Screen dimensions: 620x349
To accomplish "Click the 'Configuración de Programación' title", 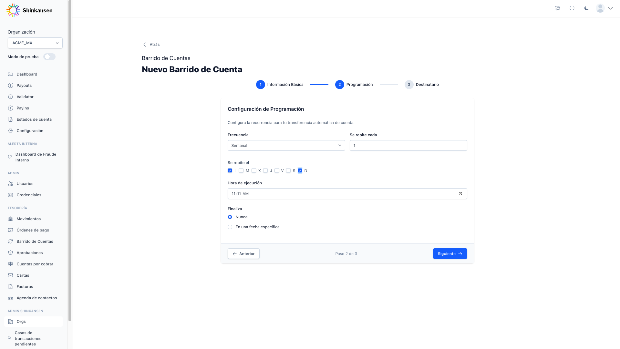I will coord(266,109).
